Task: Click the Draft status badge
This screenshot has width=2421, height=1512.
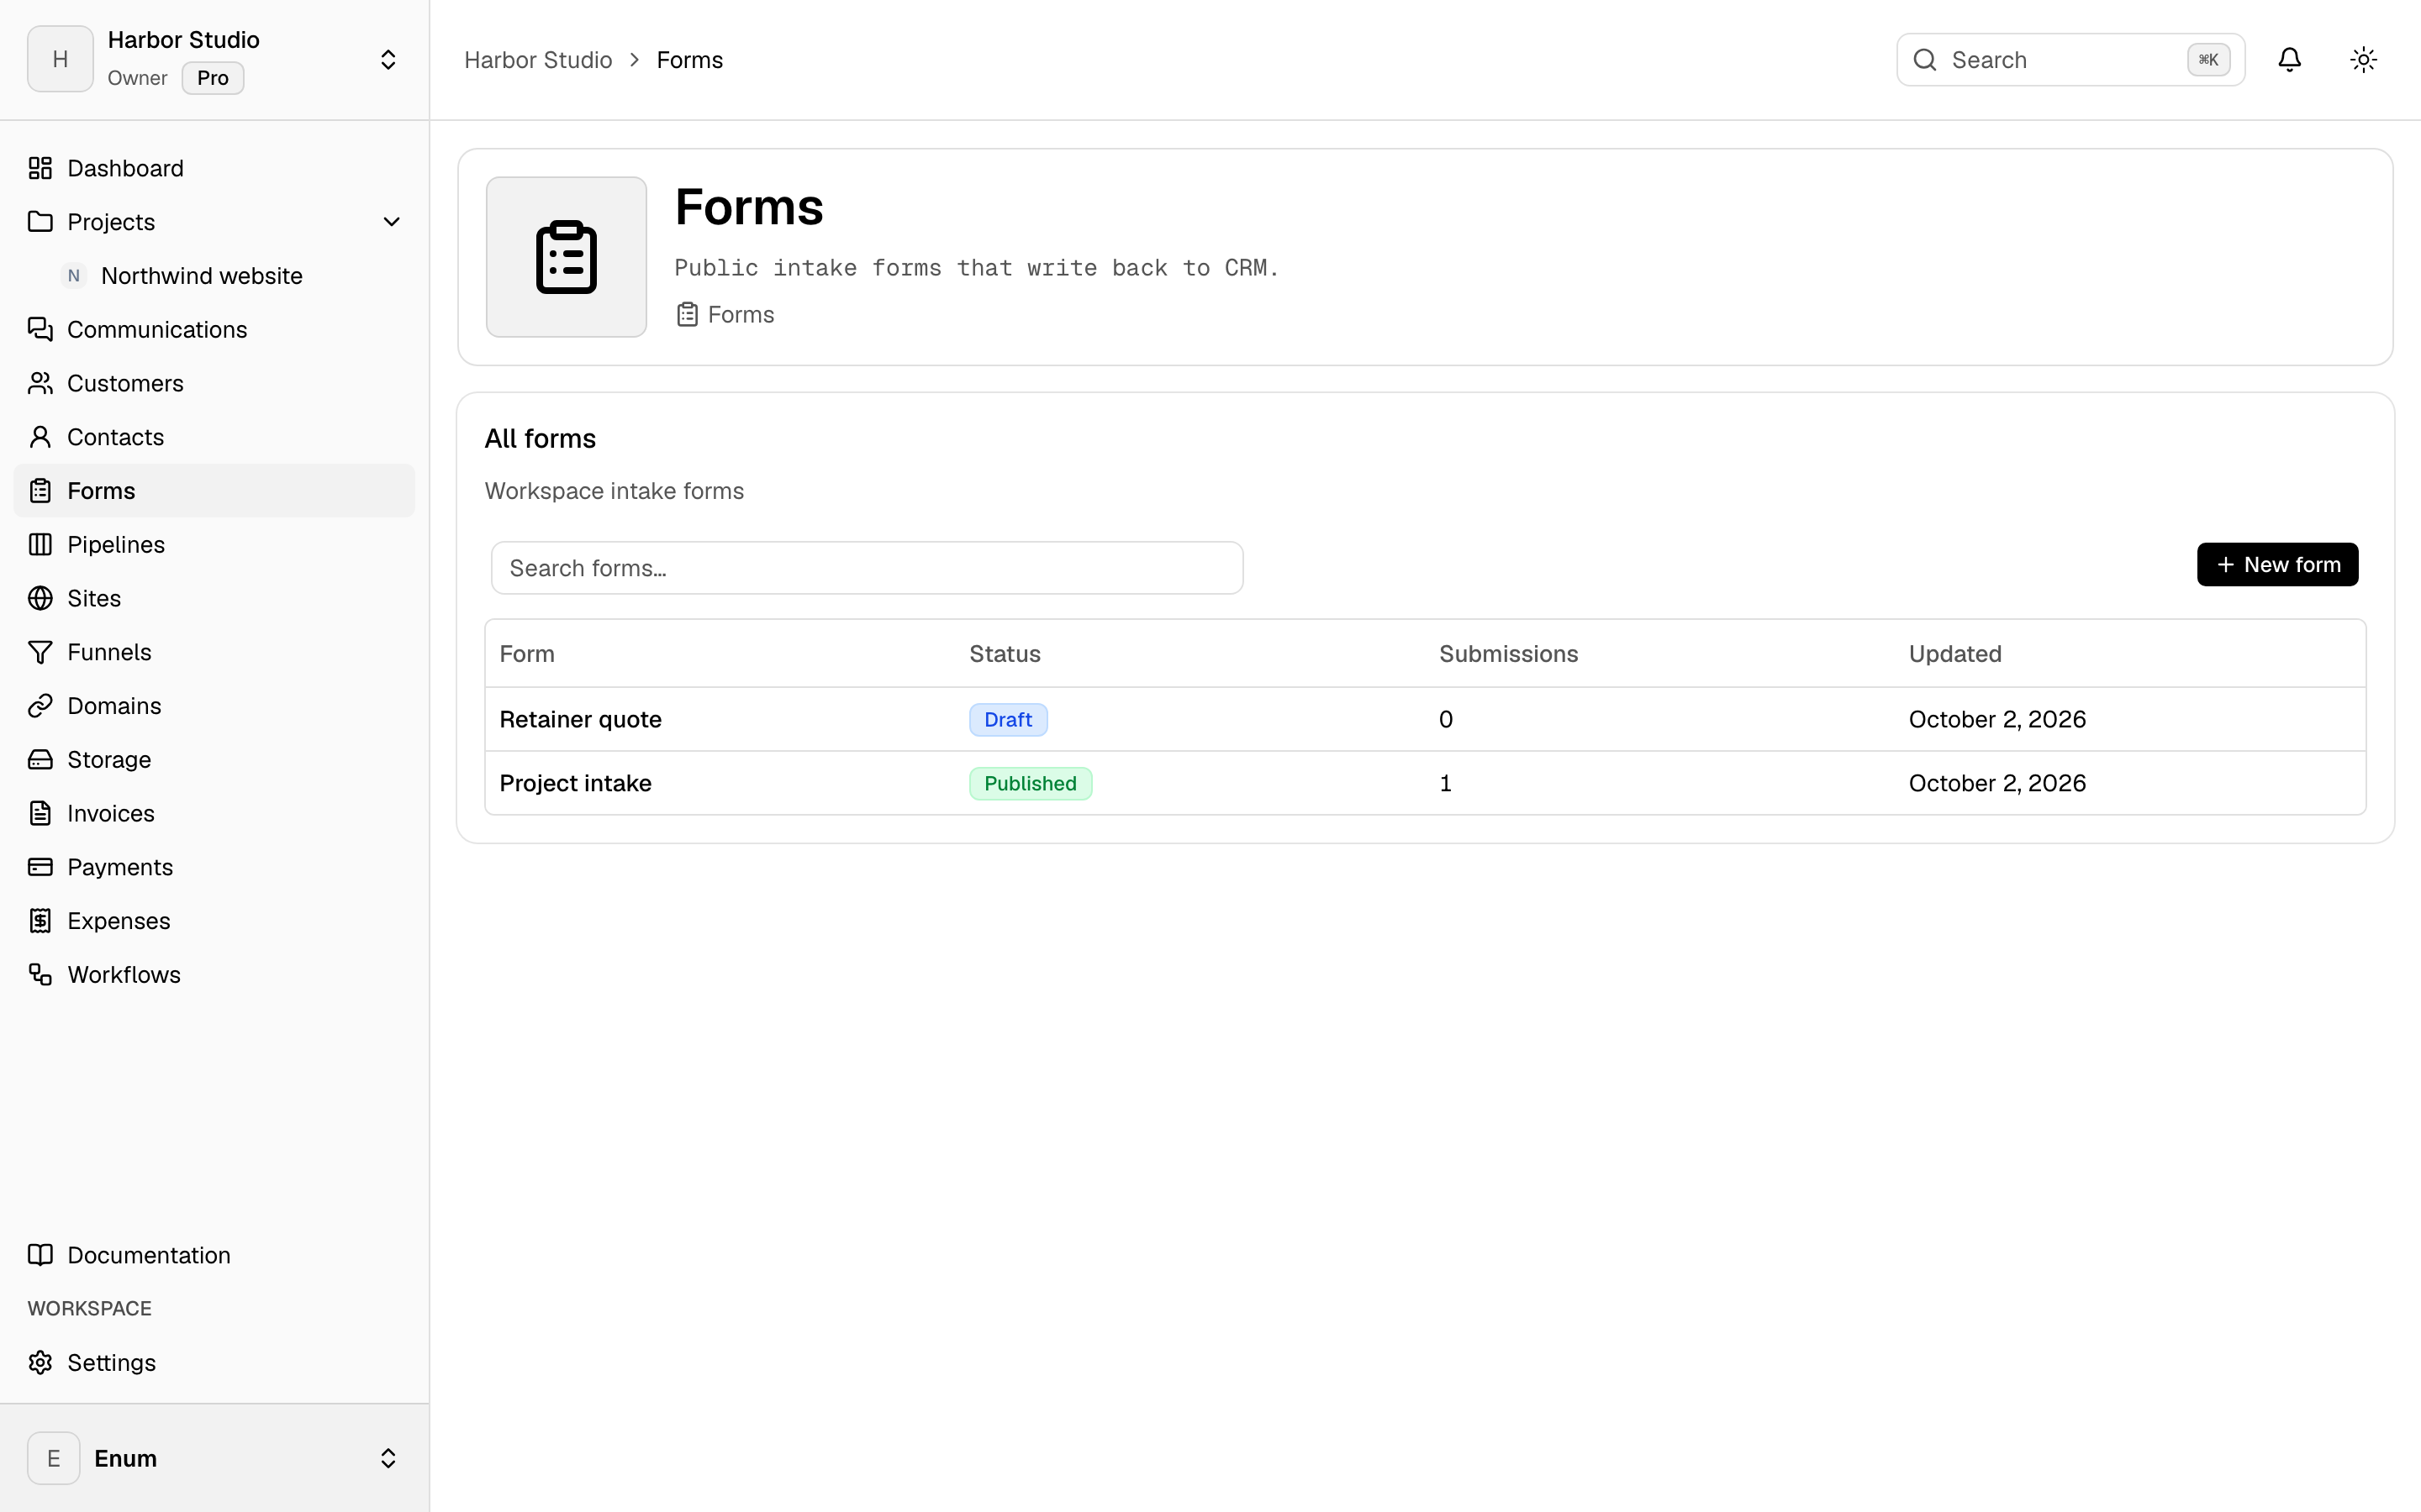Action: [1007, 720]
